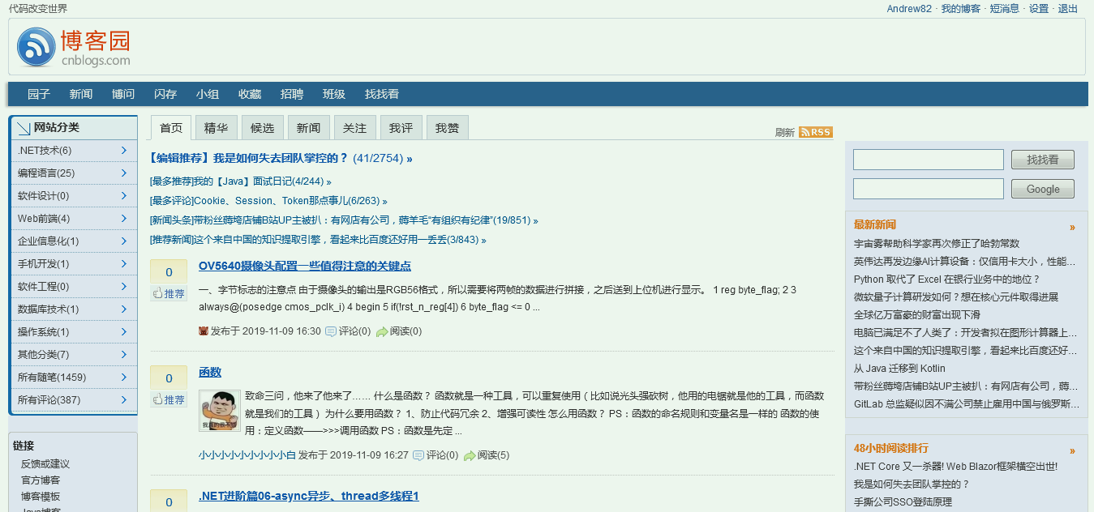
Task: Open the 反馈或建议 link
Action: (x=45, y=464)
